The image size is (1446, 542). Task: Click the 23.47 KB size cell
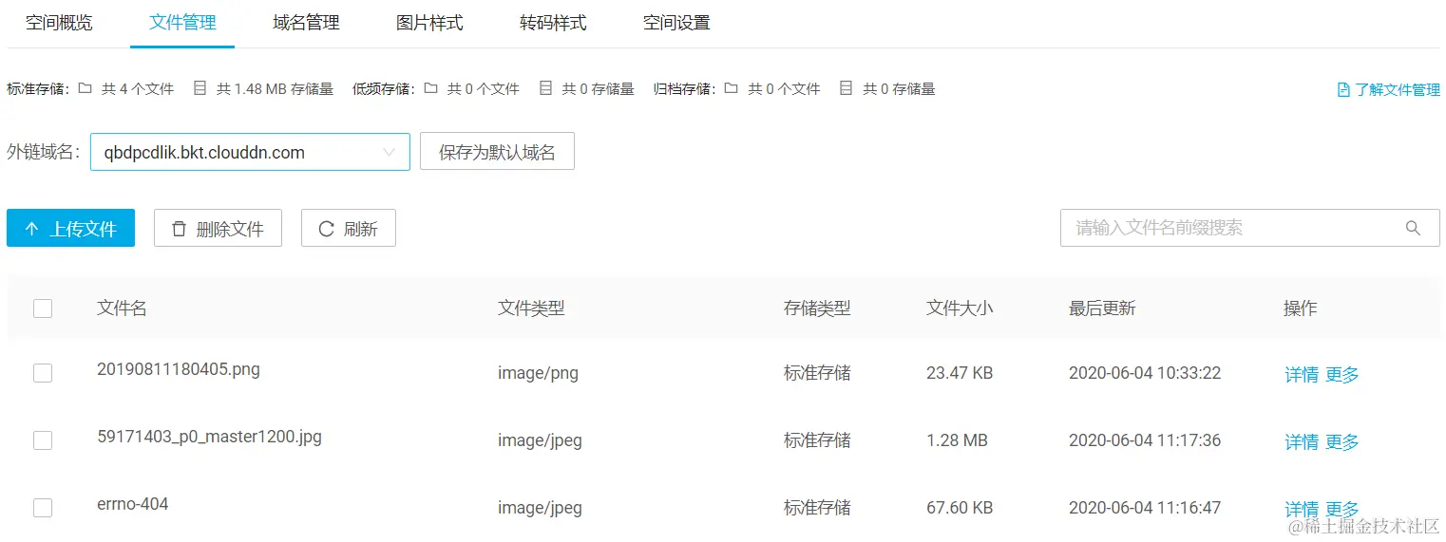click(960, 373)
